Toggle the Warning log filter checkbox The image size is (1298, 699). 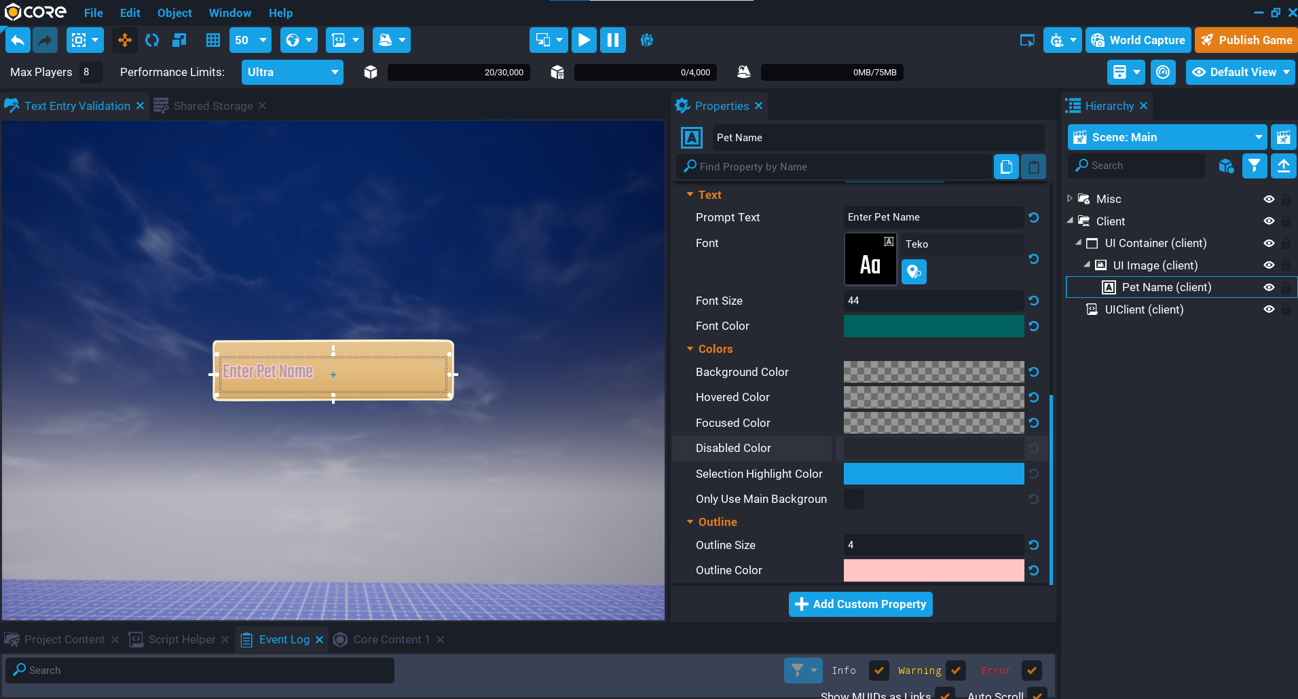coord(956,670)
